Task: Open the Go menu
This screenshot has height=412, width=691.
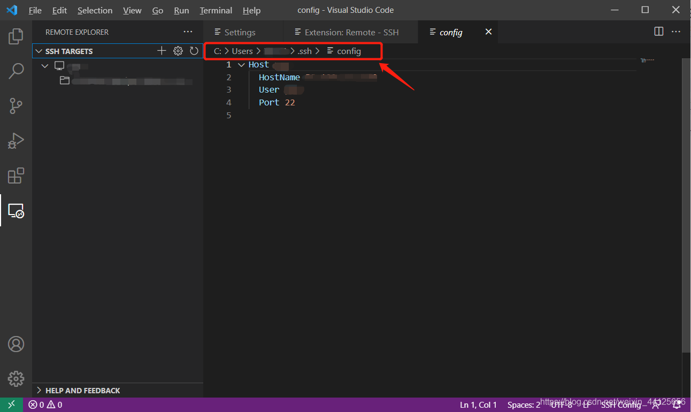Action: [x=158, y=10]
